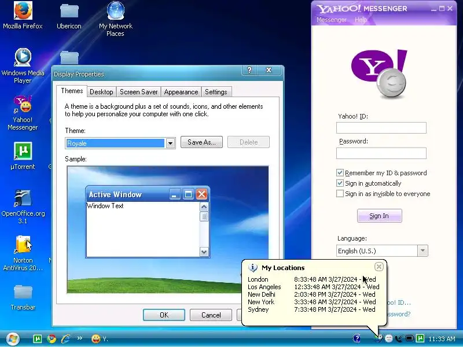
Task: Click the Yahoo! ID input field
Action: coord(381,128)
